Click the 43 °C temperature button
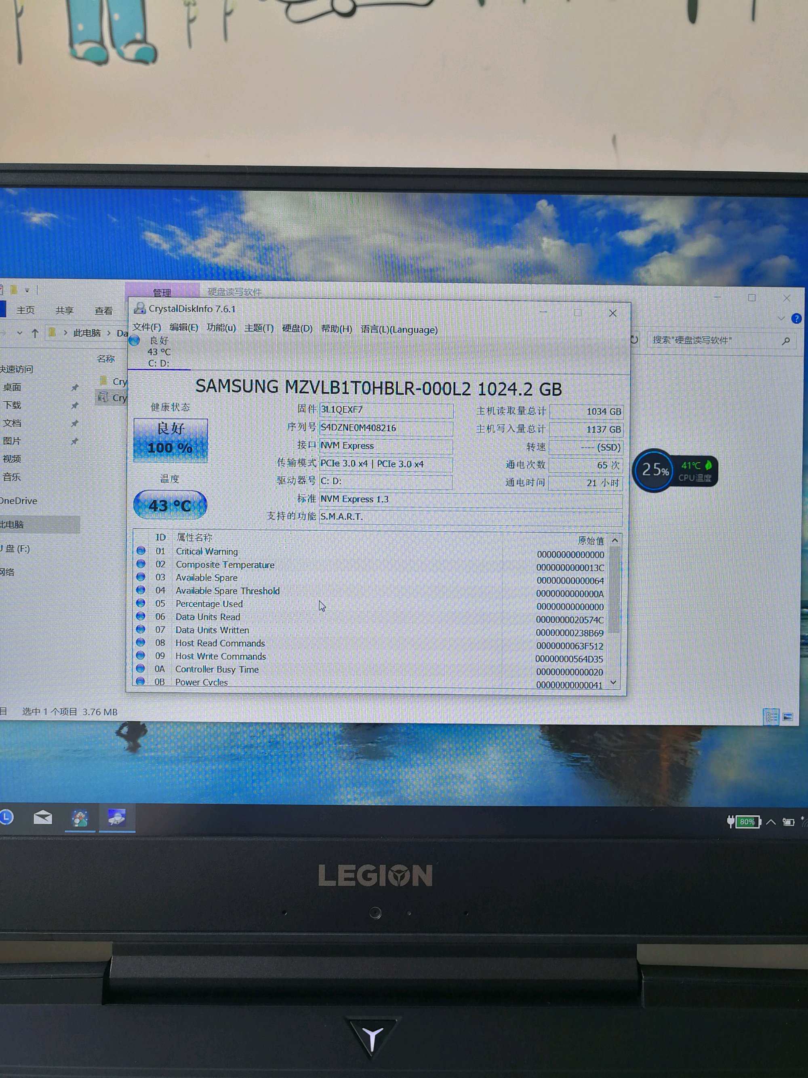 170,505
